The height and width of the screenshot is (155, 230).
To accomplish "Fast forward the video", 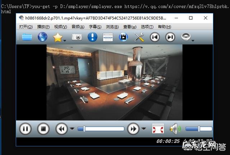I will [x=133, y=129].
